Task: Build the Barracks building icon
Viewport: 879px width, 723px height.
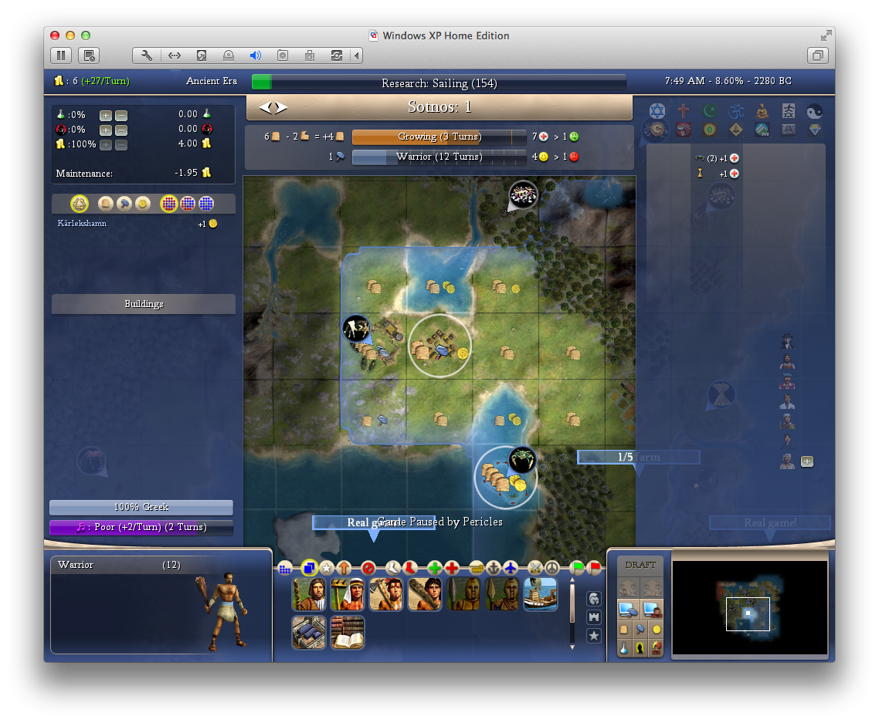Action: click(x=309, y=633)
